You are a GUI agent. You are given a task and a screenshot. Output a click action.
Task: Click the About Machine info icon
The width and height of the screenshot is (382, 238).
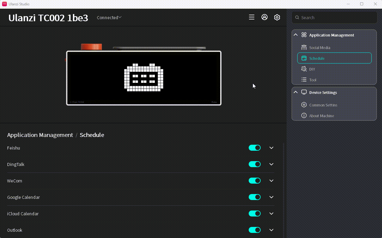(304, 116)
